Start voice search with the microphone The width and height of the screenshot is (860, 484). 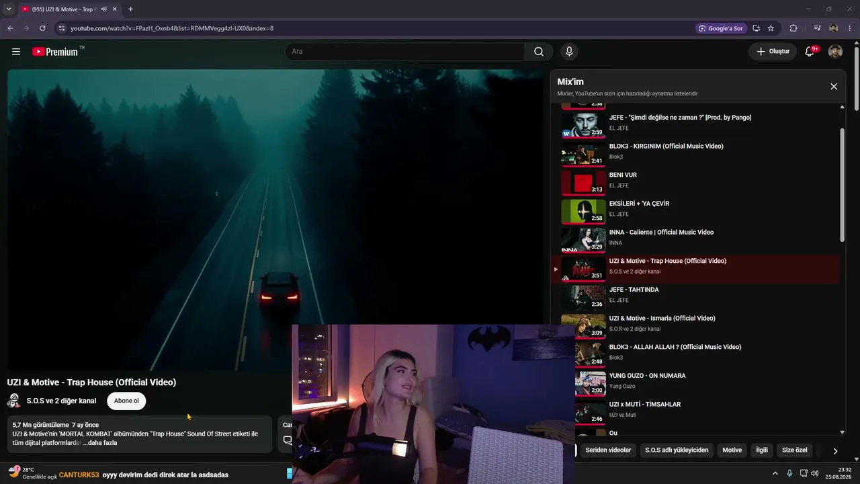(x=569, y=52)
